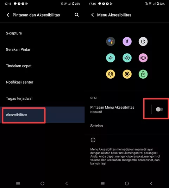Tap the Google Assistant icon
Viewport: 169px width, 188px height.
111,42
